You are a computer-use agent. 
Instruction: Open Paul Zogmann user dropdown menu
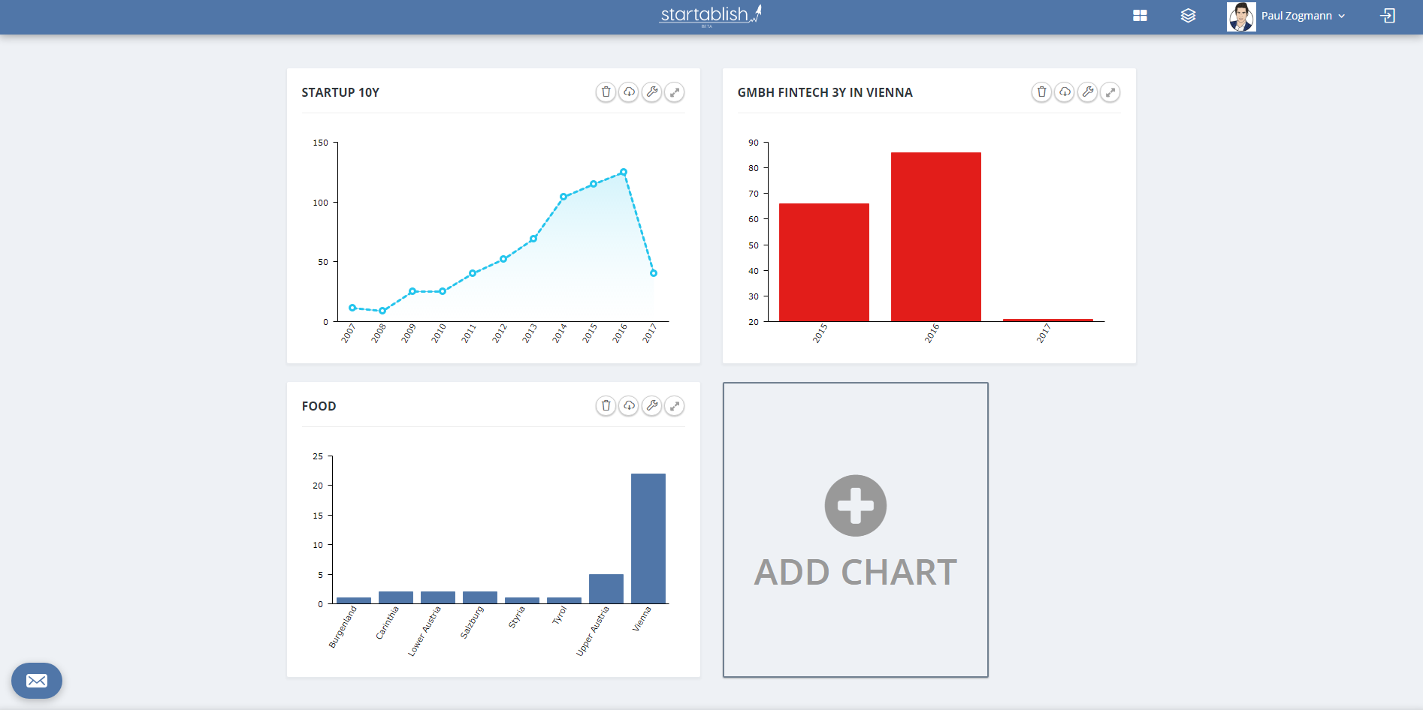[x=1286, y=17]
